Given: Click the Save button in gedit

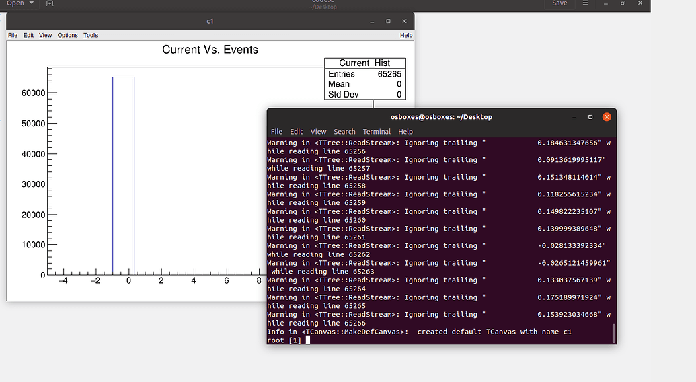Looking at the screenshot, I should click(559, 3).
